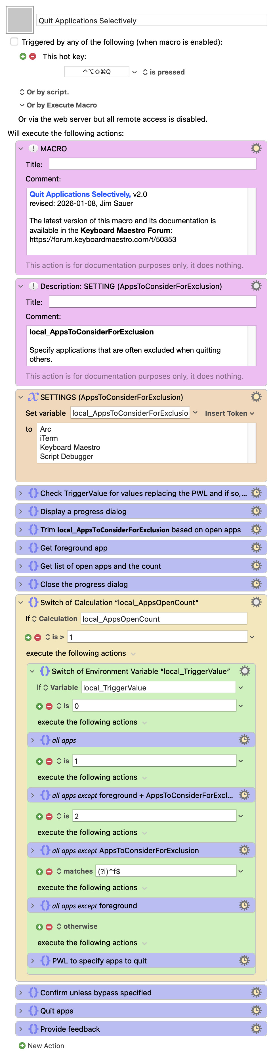Expand 'Confirm unless bypass specified' group

(x=21, y=993)
